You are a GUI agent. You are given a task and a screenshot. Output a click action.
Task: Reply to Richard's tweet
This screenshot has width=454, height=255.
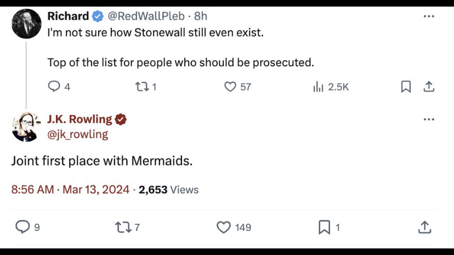[x=54, y=87]
